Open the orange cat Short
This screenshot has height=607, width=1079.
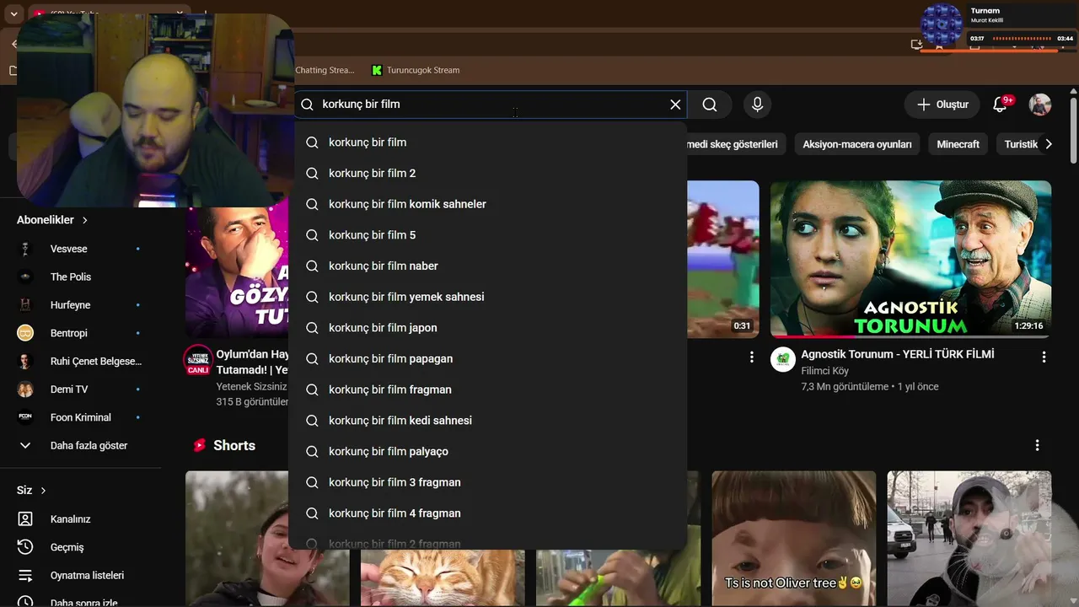click(443, 577)
